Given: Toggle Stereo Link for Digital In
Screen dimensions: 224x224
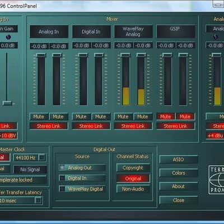Looking at the screenshot, I should point(91,126).
